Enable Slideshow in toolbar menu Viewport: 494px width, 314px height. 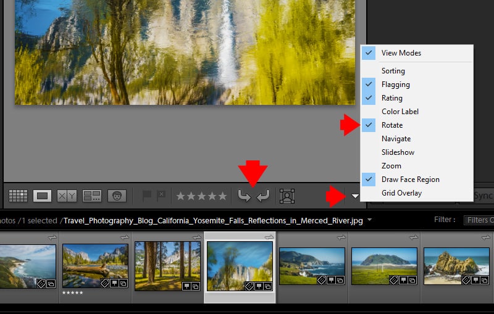point(417,152)
